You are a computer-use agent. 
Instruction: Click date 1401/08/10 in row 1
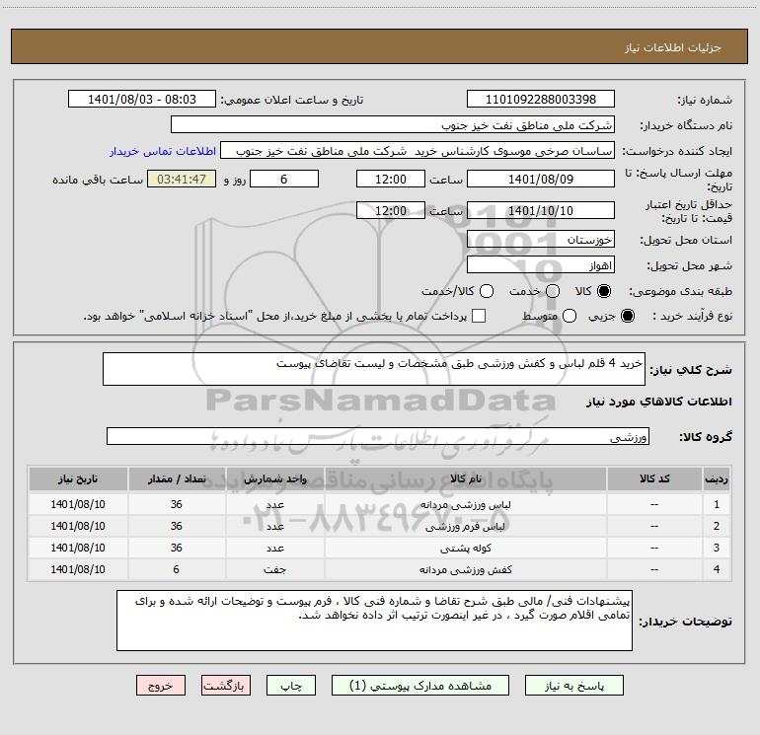(78, 504)
